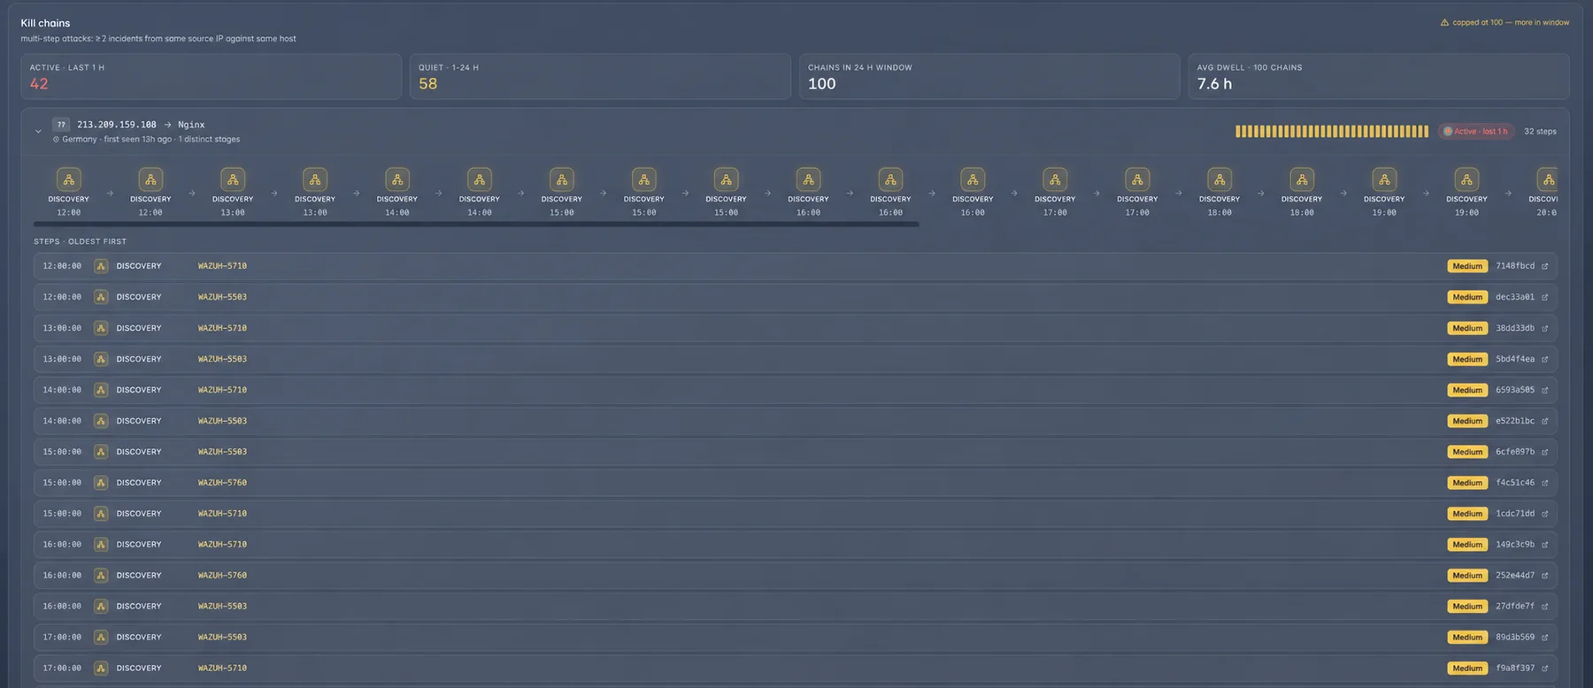Click discovery icon in the 38dd33db step row
The image size is (1593, 688).
click(101, 328)
